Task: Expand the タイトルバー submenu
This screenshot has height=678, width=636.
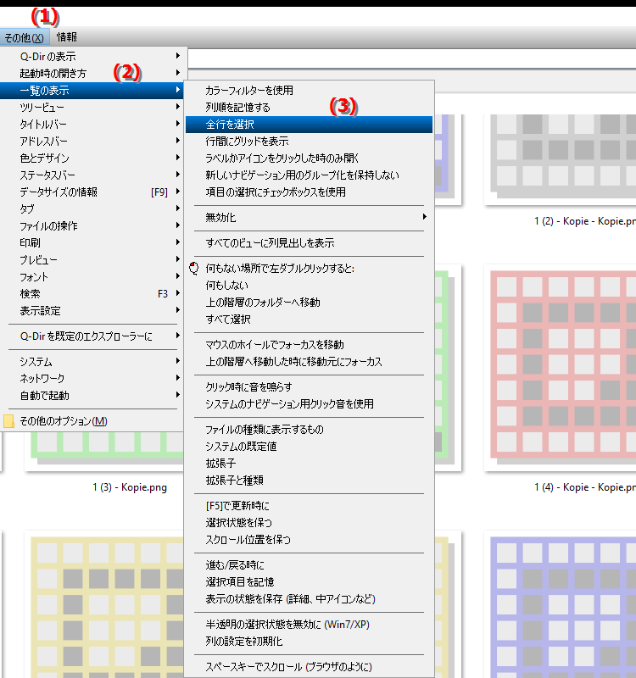Action: tap(93, 124)
